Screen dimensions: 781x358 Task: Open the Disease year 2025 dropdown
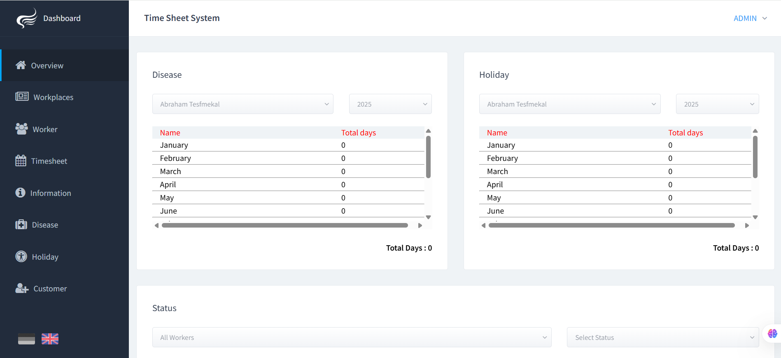click(x=390, y=104)
